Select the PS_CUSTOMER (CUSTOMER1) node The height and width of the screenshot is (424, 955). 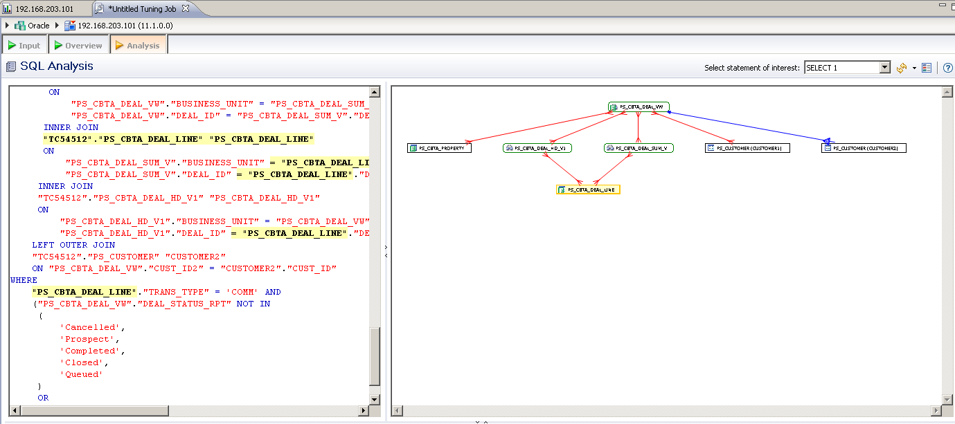point(747,148)
